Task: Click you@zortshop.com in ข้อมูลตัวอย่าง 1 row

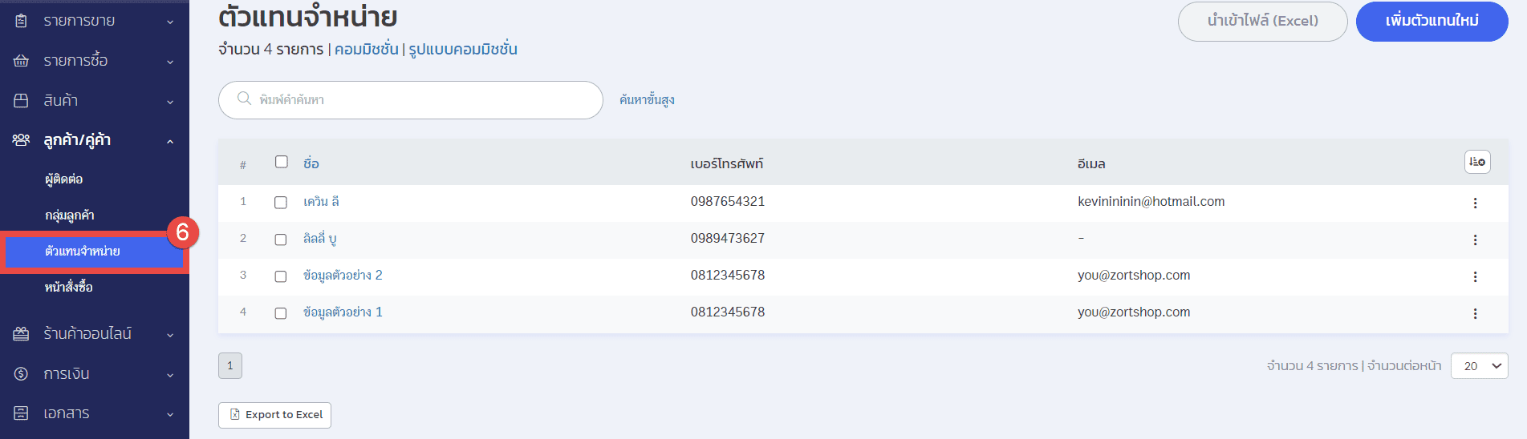Action: click(x=1134, y=312)
